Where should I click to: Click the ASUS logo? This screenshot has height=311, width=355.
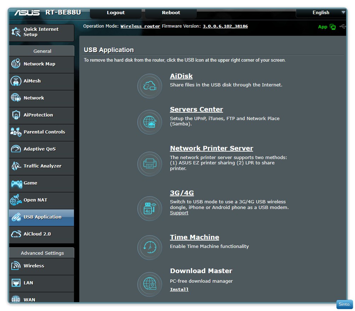27,13
